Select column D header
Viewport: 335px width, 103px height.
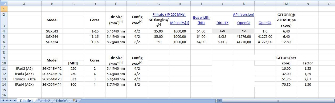point(95,4)
